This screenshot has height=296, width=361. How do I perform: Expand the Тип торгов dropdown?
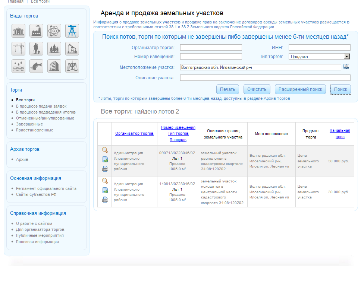click(347, 57)
